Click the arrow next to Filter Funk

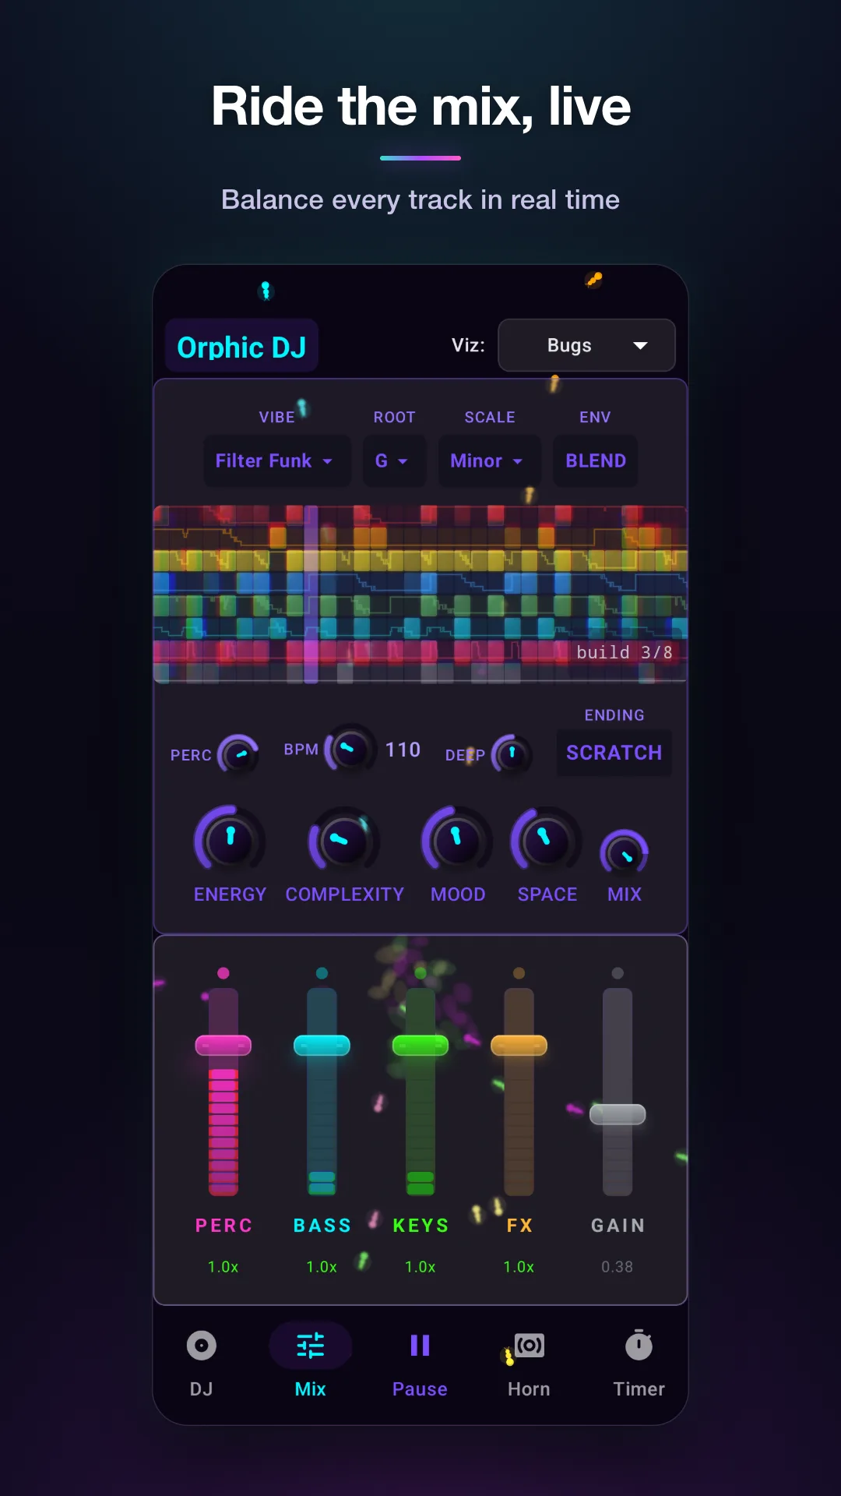coord(327,461)
